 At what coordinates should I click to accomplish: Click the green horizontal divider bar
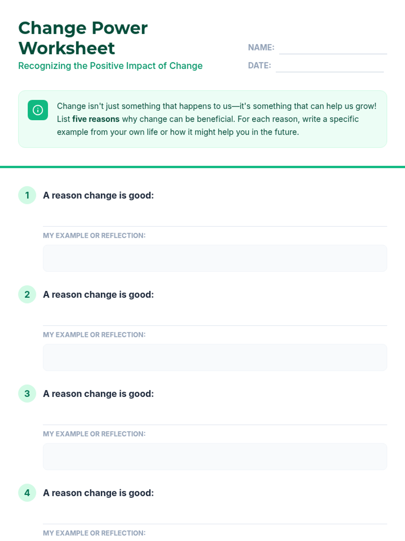point(202,167)
